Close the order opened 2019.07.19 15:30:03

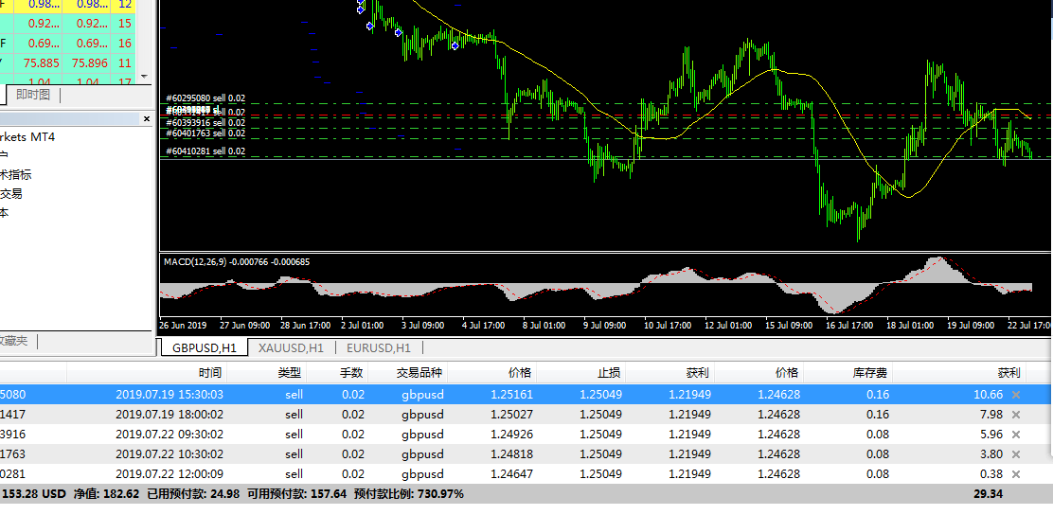click(1016, 395)
